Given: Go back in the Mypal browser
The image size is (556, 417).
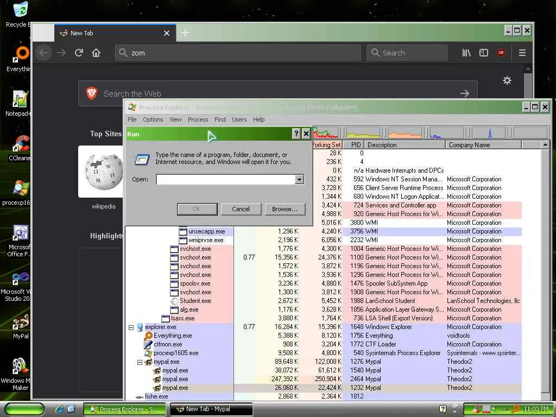Looking at the screenshot, I should 43,53.
